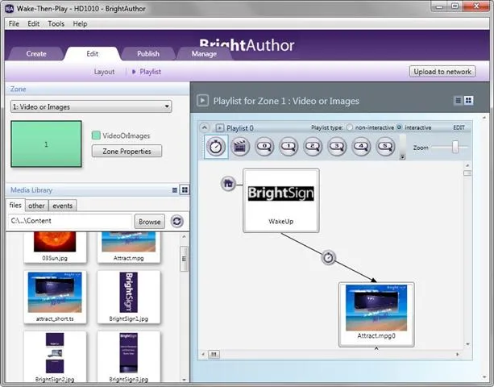Screen dimensions: 494x387
Task: Select BrightSign2.jpg thumbnail
Action: point(55,357)
